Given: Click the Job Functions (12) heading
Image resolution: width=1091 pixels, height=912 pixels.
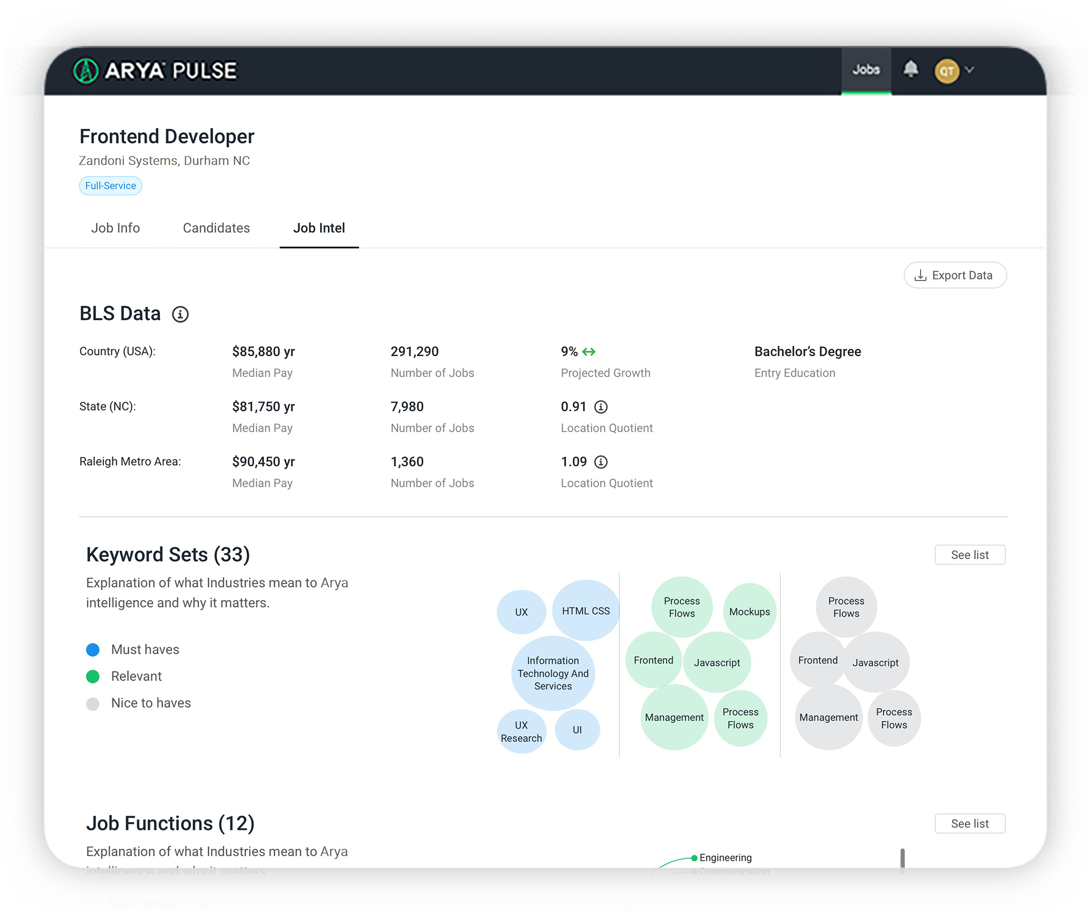Looking at the screenshot, I should click(x=170, y=824).
